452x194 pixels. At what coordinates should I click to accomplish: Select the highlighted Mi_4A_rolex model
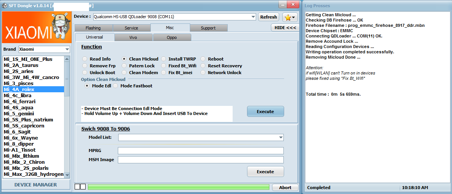coord(33,90)
